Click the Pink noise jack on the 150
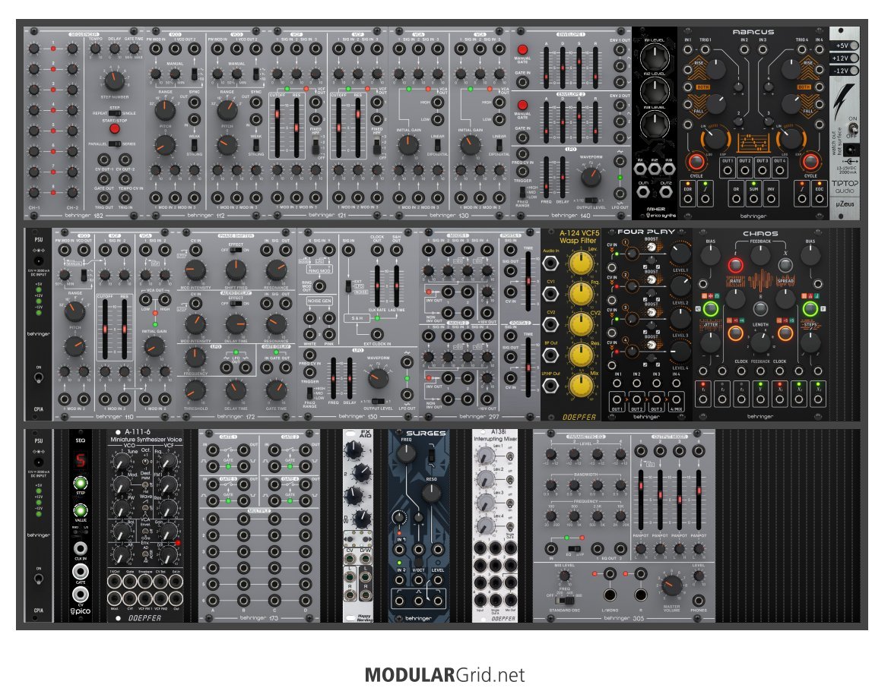This screenshot has height=691, width=891. [x=329, y=334]
